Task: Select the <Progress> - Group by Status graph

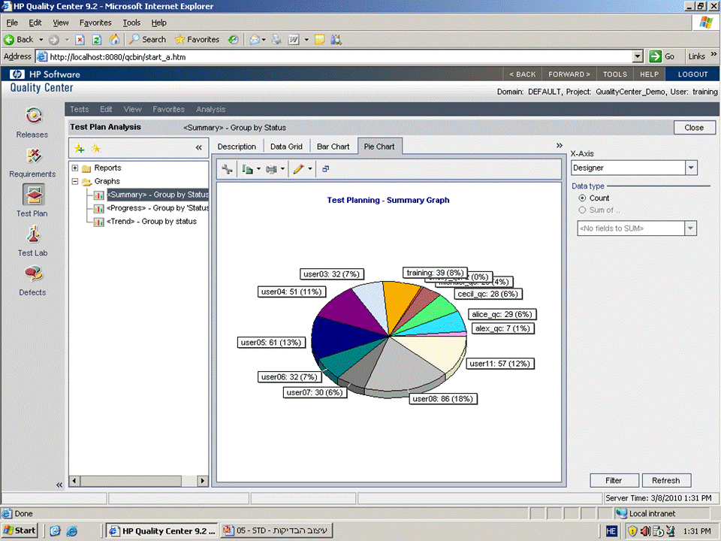Action: coord(157,208)
